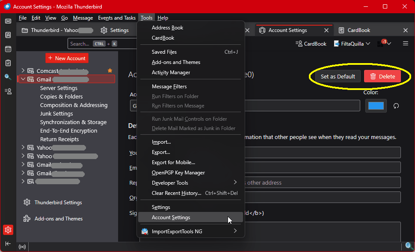Open Add-ons and Themes in left pane

[53, 219]
